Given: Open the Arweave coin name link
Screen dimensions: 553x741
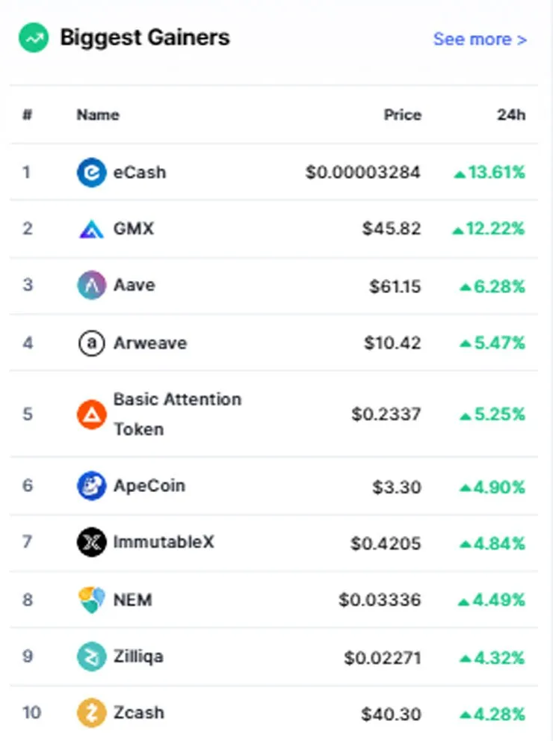Looking at the screenshot, I should tap(150, 342).
